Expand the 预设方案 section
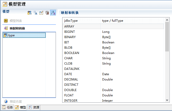This screenshot has height=111, width=172. coord(29,101)
